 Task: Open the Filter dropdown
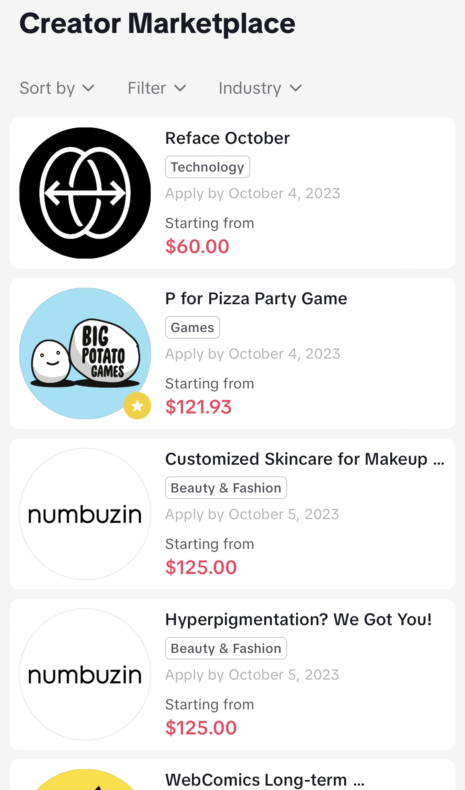[157, 88]
